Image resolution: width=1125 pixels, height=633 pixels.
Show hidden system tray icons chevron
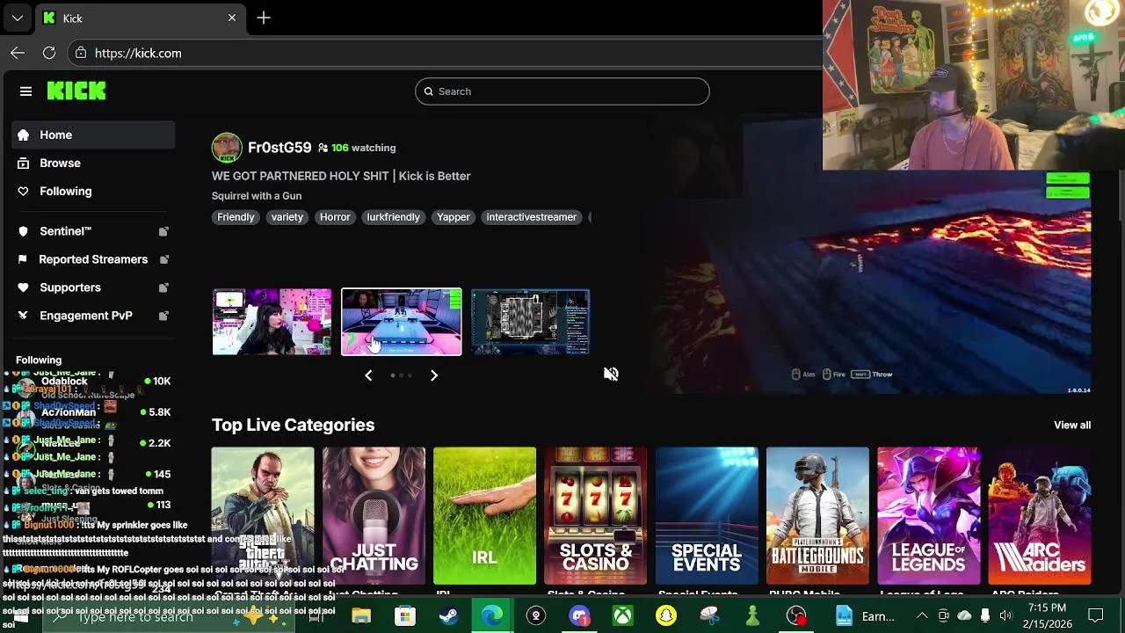[922, 615]
